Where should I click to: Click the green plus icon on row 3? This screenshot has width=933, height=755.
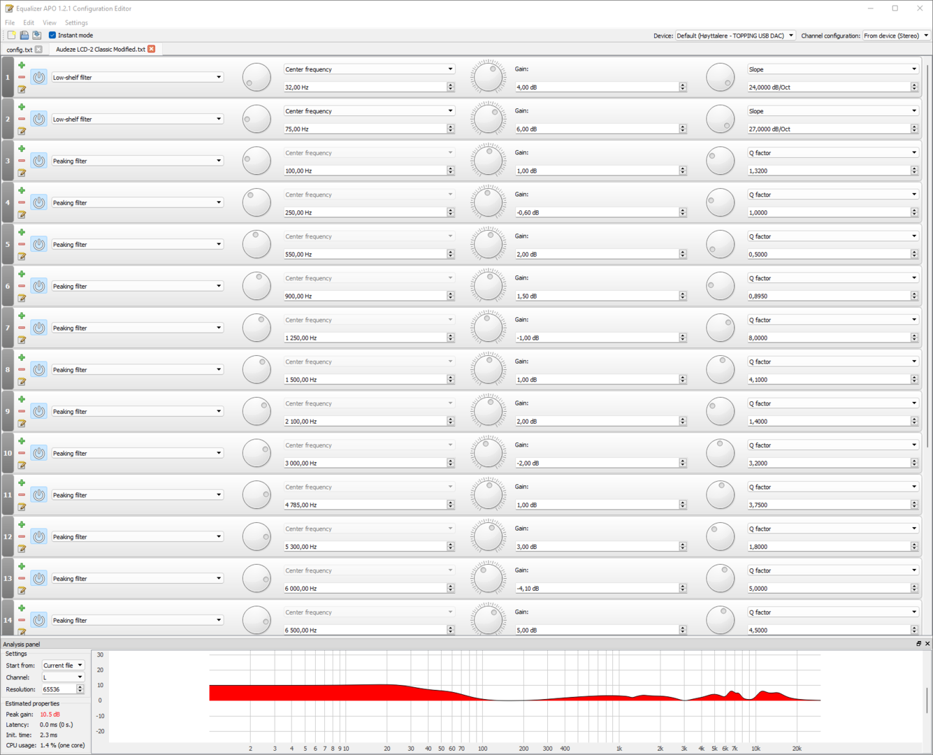point(22,149)
